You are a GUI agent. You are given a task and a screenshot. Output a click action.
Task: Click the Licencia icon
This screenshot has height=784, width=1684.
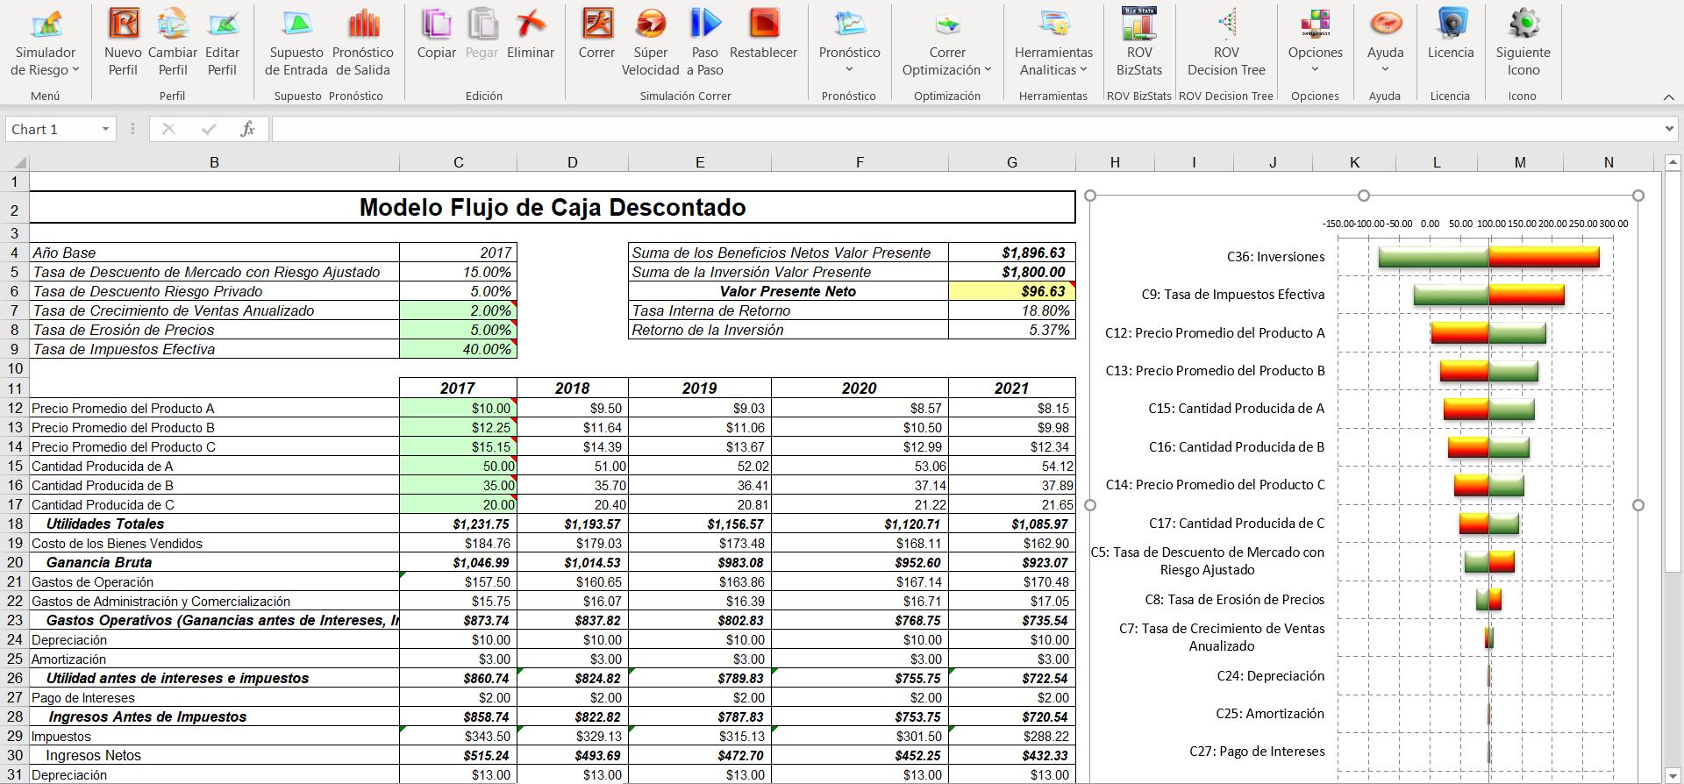click(x=1451, y=35)
